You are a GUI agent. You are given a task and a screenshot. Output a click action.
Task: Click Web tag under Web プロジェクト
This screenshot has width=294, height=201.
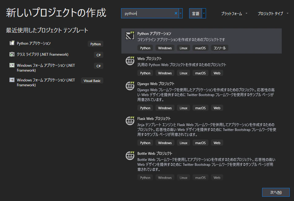click(217, 73)
